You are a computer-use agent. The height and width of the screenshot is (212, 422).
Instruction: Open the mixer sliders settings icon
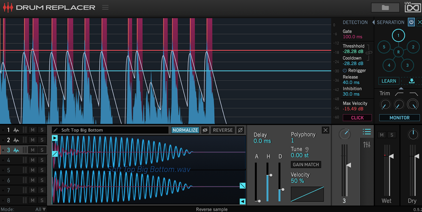click(367, 144)
